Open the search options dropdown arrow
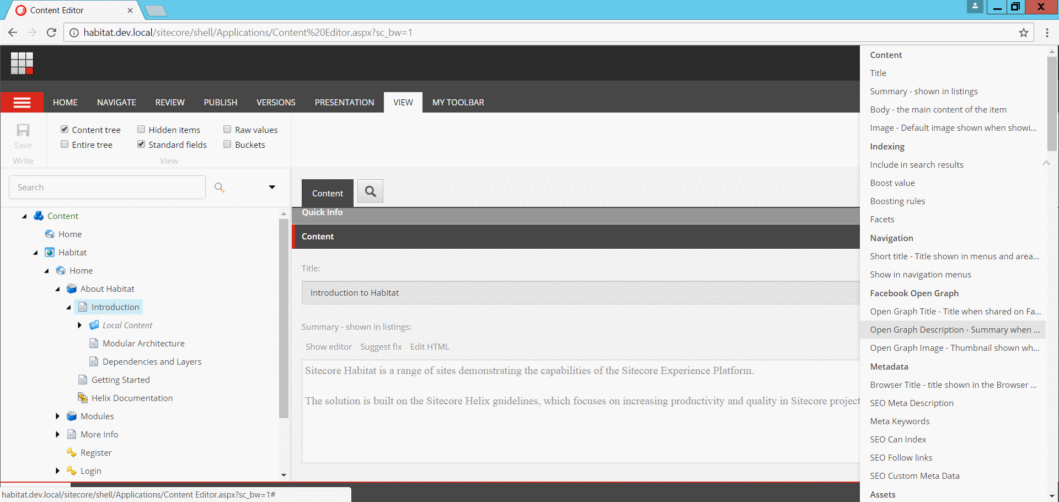Image resolution: width=1059 pixels, height=502 pixels. click(272, 188)
